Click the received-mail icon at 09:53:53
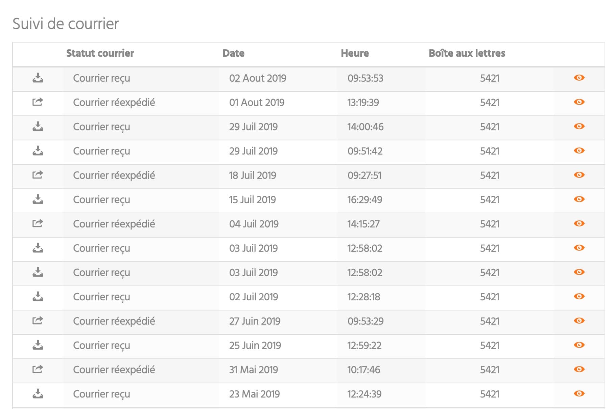 (x=38, y=78)
